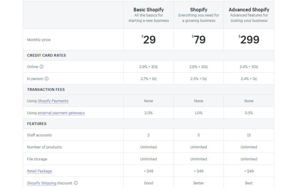Click the CREDIT CARD RATES section header
Viewport: 300px width, 188px height.
(46, 55)
